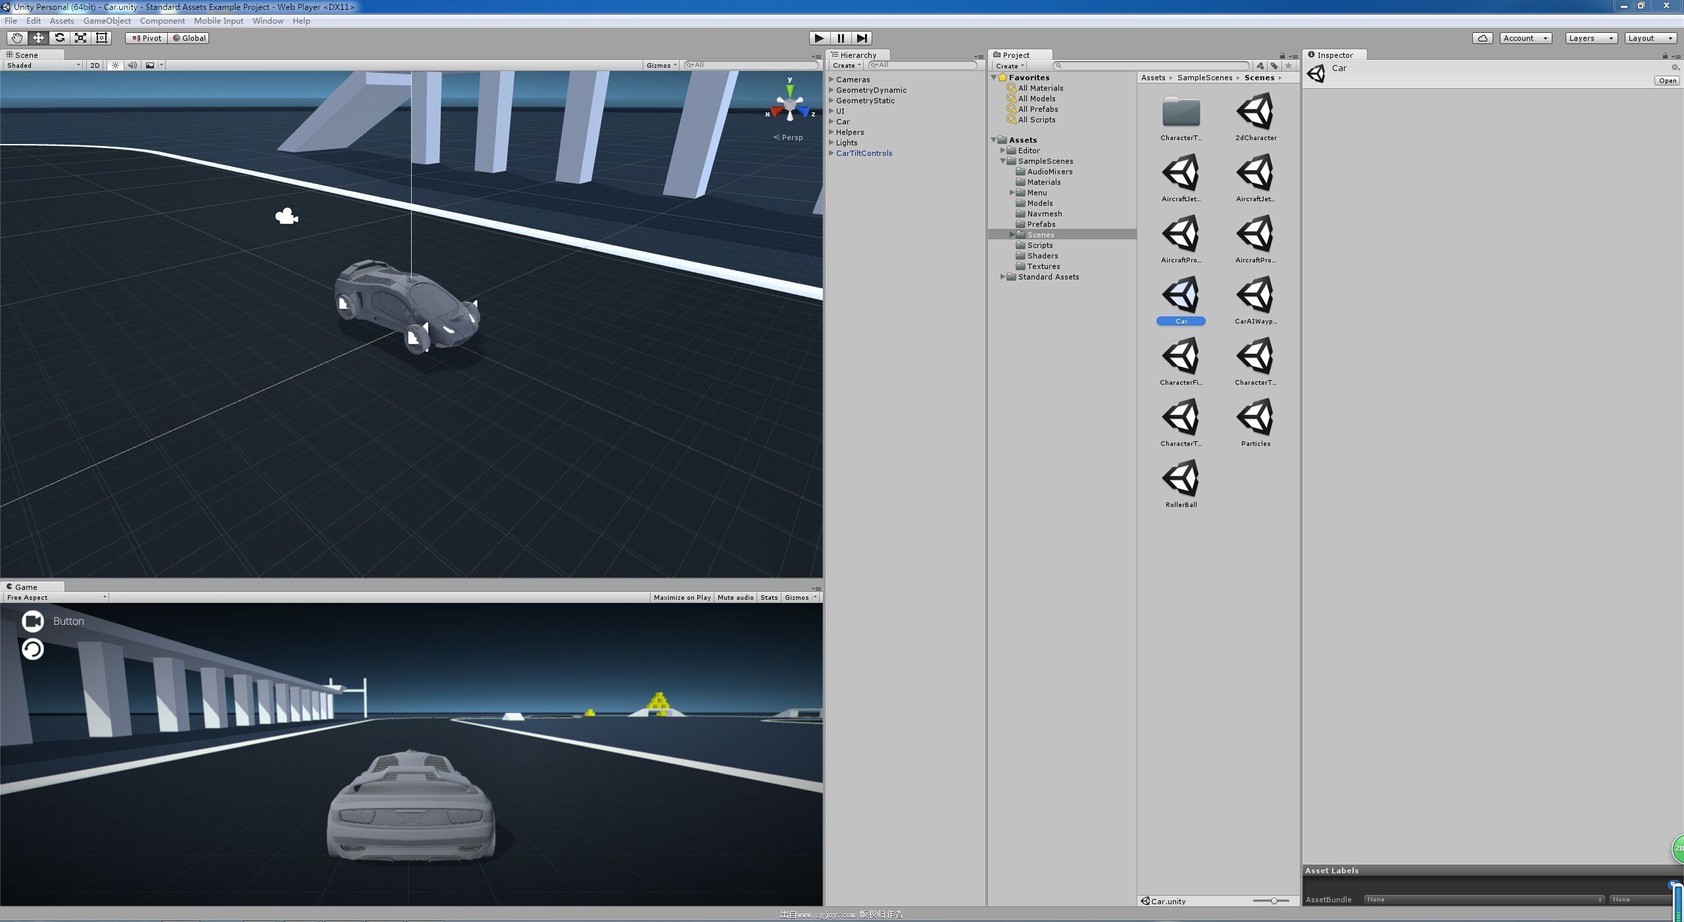Open the Account dropdown
This screenshot has height=922, width=1684.
tap(1526, 38)
